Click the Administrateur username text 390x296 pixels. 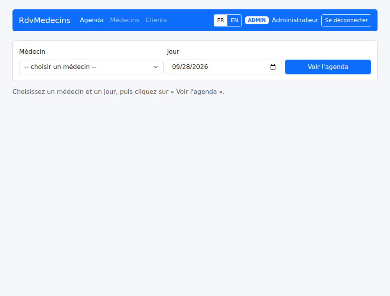pyautogui.click(x=295, y=20)
